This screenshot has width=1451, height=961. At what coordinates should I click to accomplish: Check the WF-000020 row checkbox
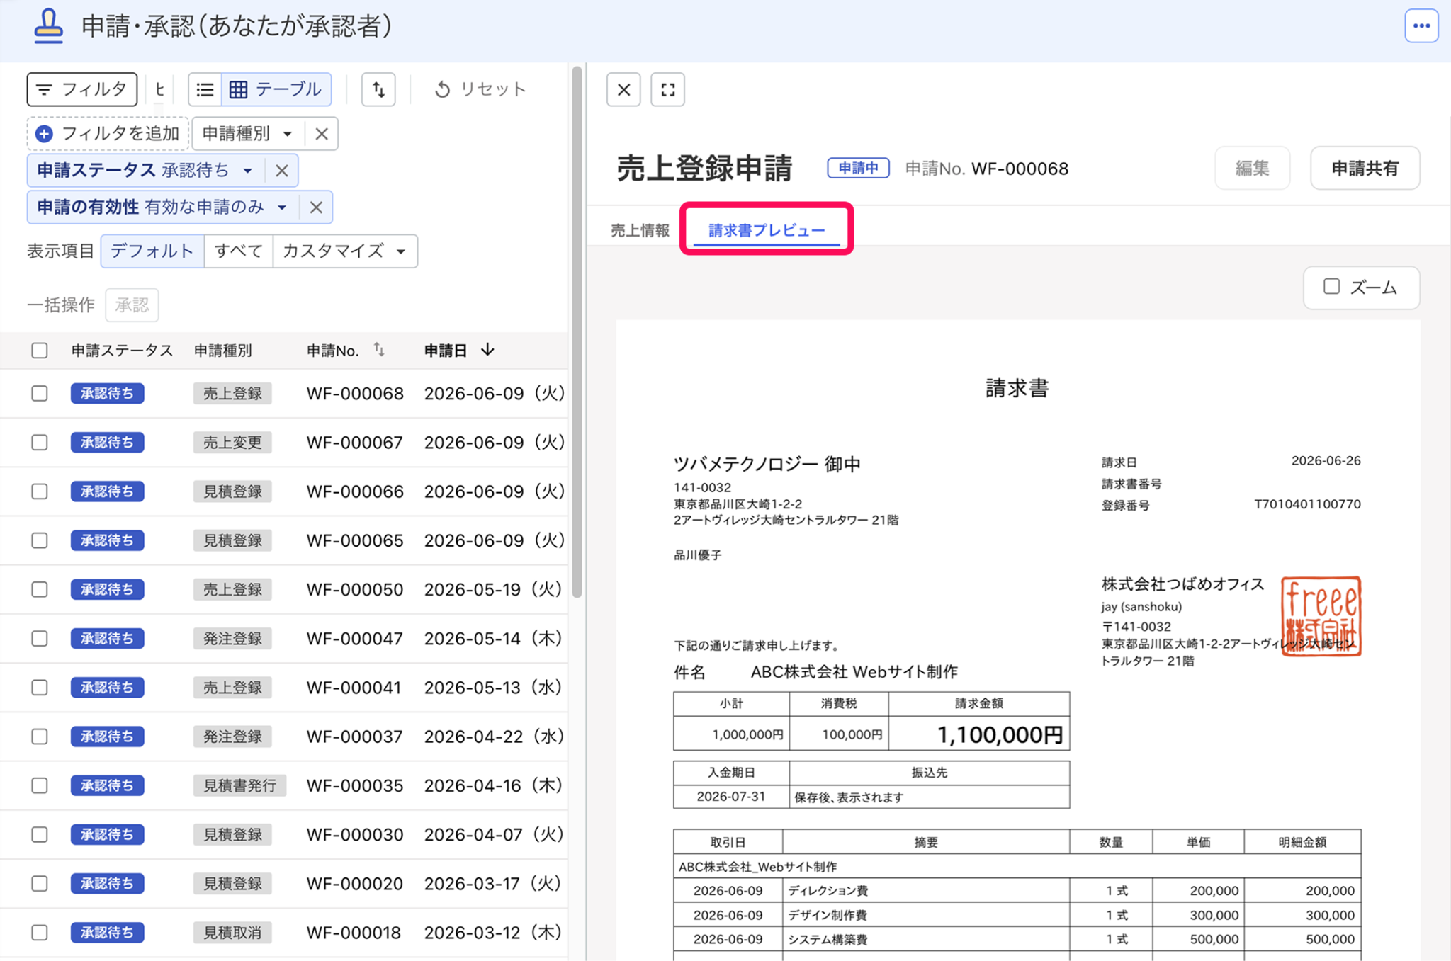click(x=40, y=884)
